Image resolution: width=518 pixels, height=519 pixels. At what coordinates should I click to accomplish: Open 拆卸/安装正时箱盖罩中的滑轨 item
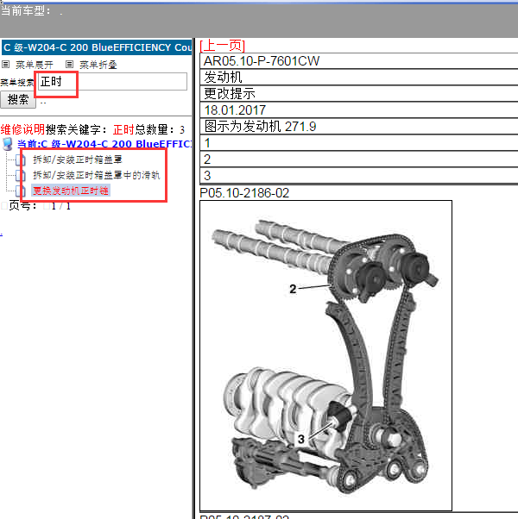pos(97,175)
